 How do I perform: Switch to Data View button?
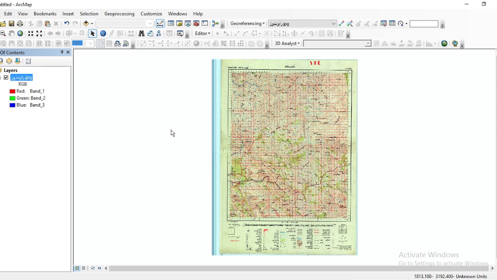click(x=77, y=268)
